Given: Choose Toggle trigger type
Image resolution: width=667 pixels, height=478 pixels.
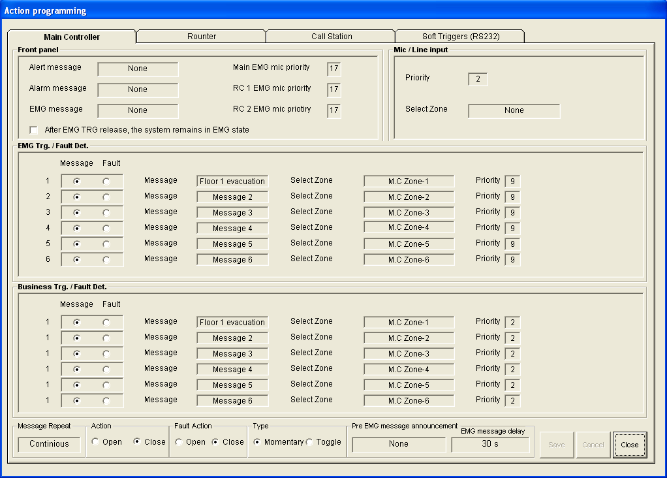Looking at the screenshot, I should [309, 442].
